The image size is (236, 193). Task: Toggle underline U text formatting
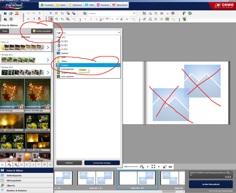[96, 19]
